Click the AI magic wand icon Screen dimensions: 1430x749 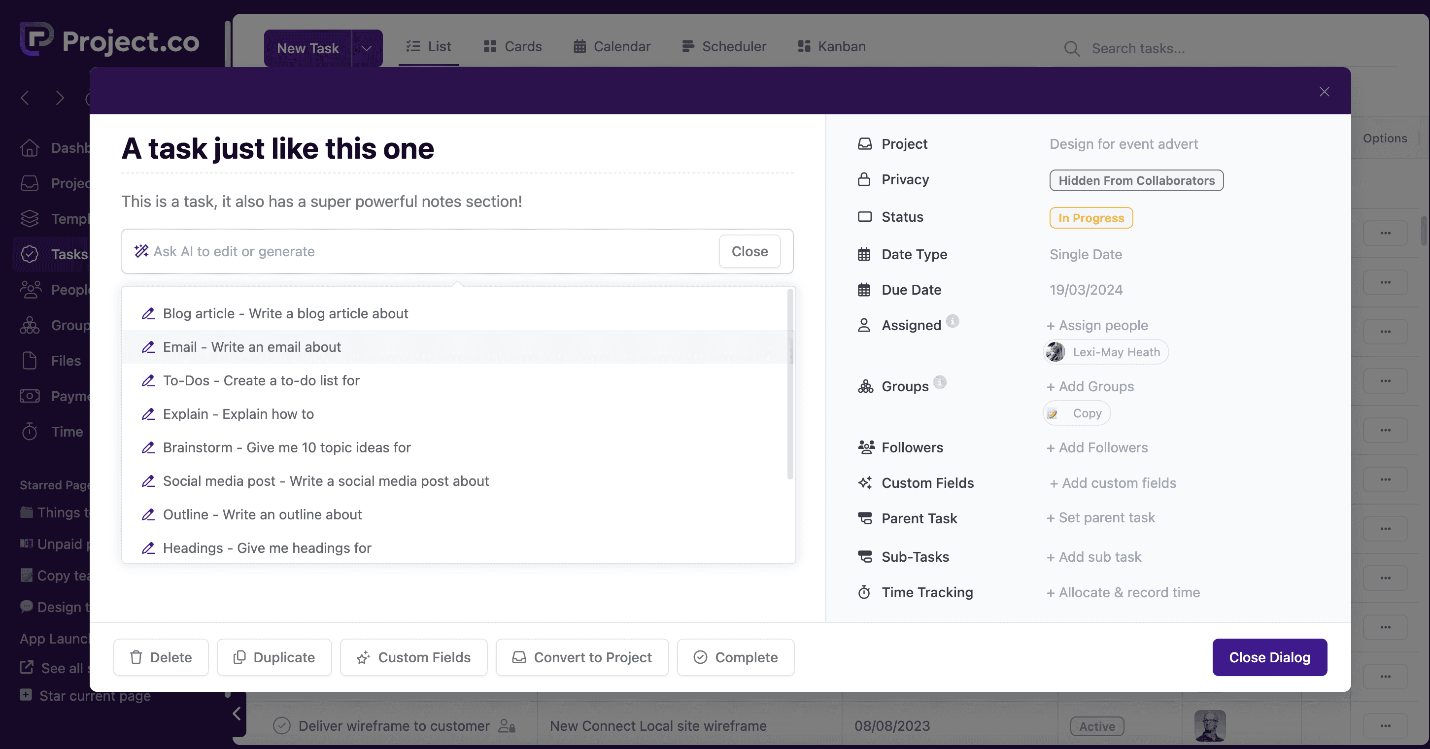pyautogui.click(x=141, y=251)
